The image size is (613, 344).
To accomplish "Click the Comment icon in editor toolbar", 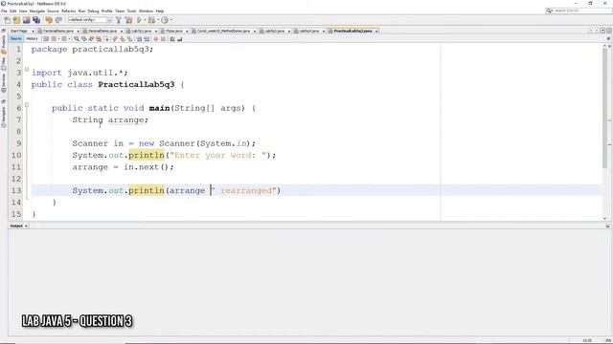I will pos(172,39).
